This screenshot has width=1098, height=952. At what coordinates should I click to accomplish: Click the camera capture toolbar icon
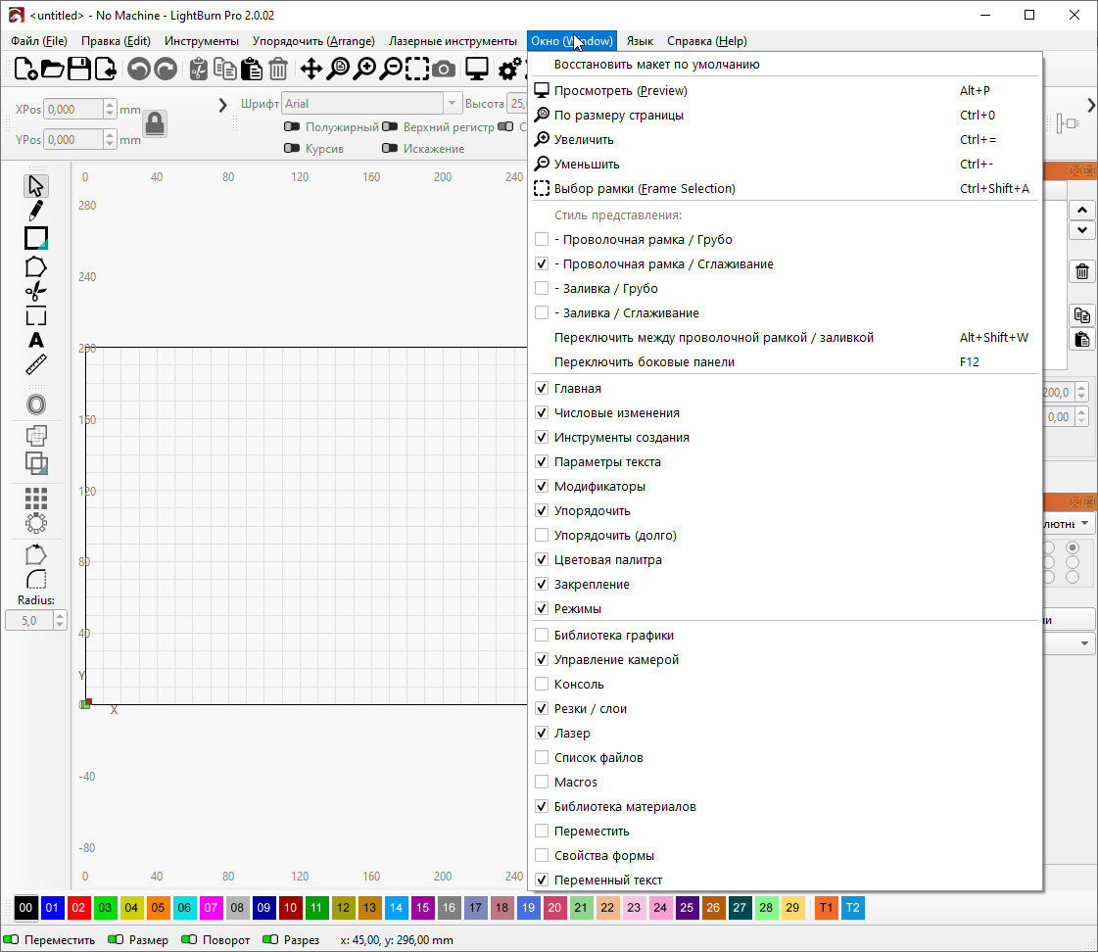coord(444,69)
